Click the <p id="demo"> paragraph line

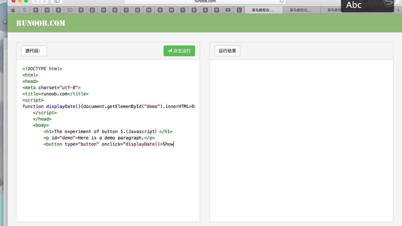click(99, 138)
